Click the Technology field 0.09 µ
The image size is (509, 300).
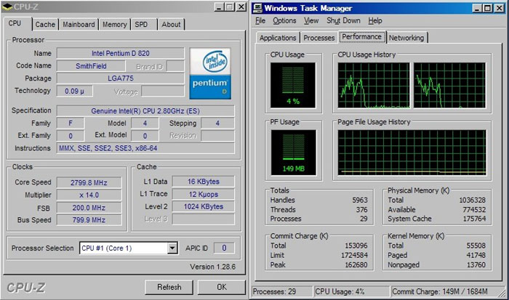tap(75, 91)
